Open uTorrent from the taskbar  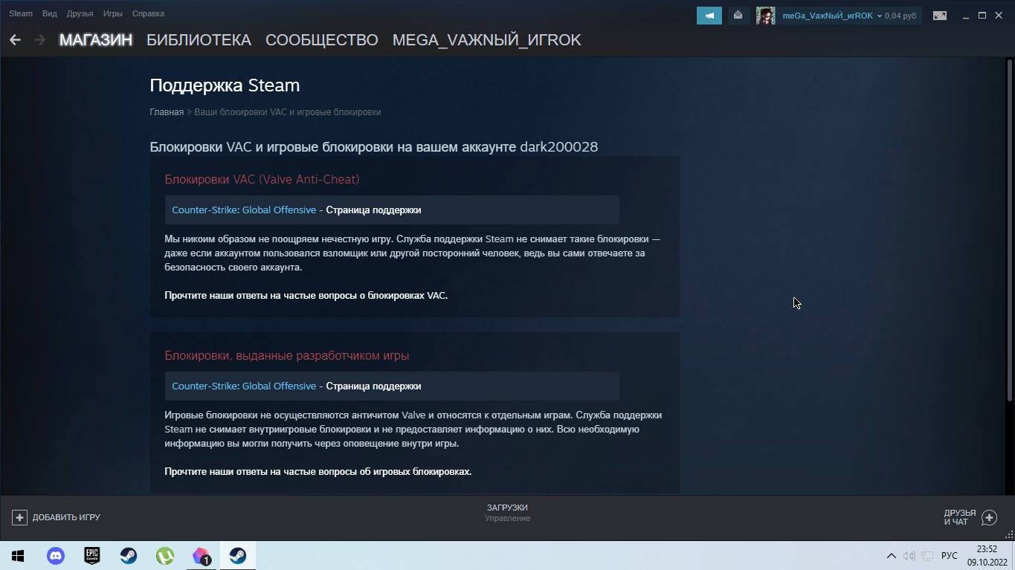164,556
